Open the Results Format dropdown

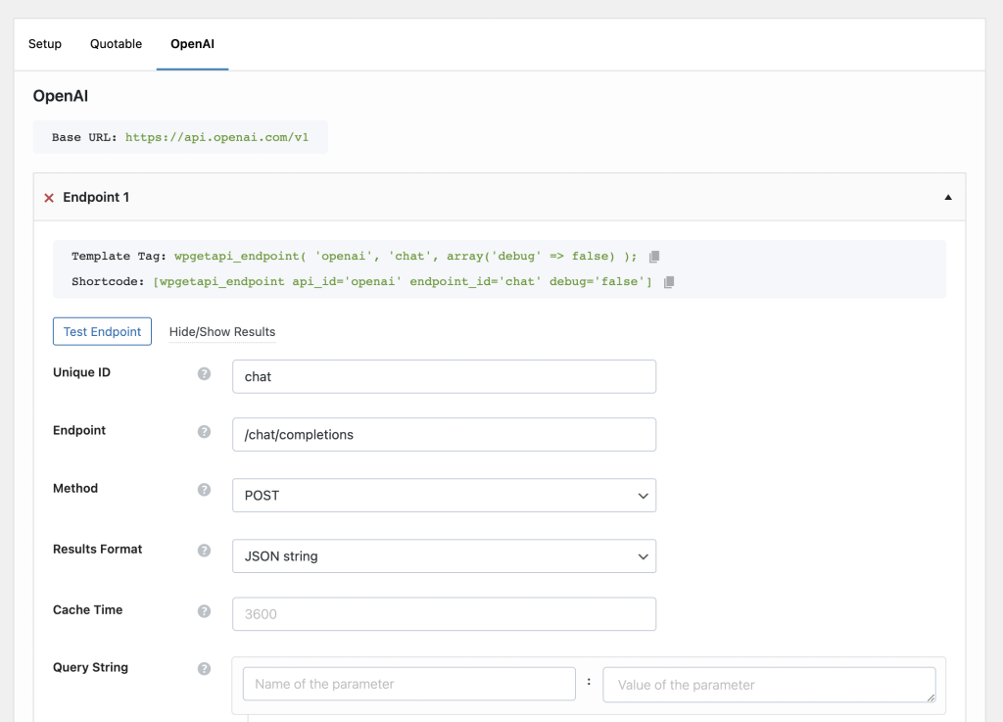tap(444, 555)
